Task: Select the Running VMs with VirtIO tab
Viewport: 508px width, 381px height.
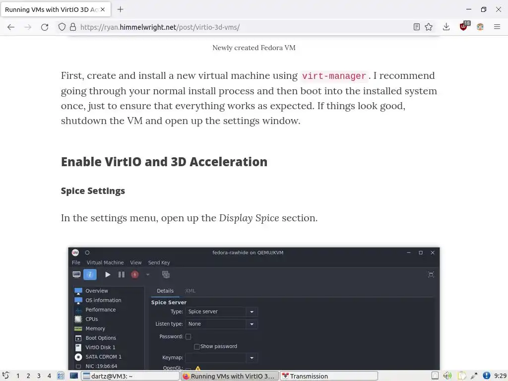Action: point(56,9)
